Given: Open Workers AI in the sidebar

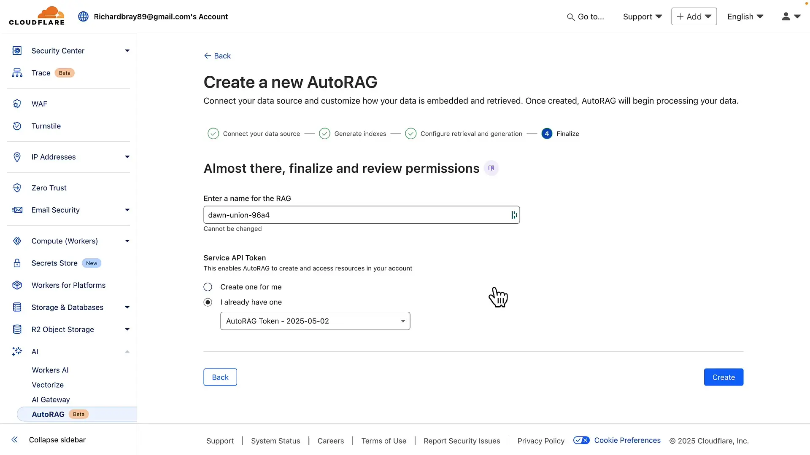Looking at the screenshot, I should (x=50, y=370).
